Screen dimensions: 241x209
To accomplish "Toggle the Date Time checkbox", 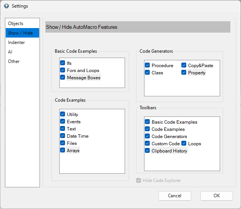I will (63, 136).
